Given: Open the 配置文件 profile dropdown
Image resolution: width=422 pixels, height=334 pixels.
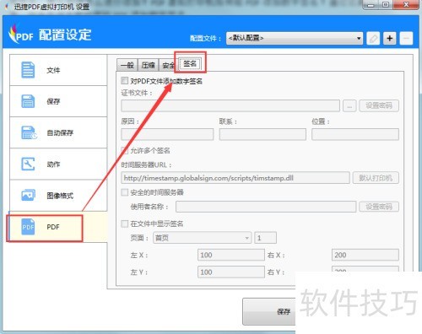Looking at the screenshot, I should click(x=295, y=38).
